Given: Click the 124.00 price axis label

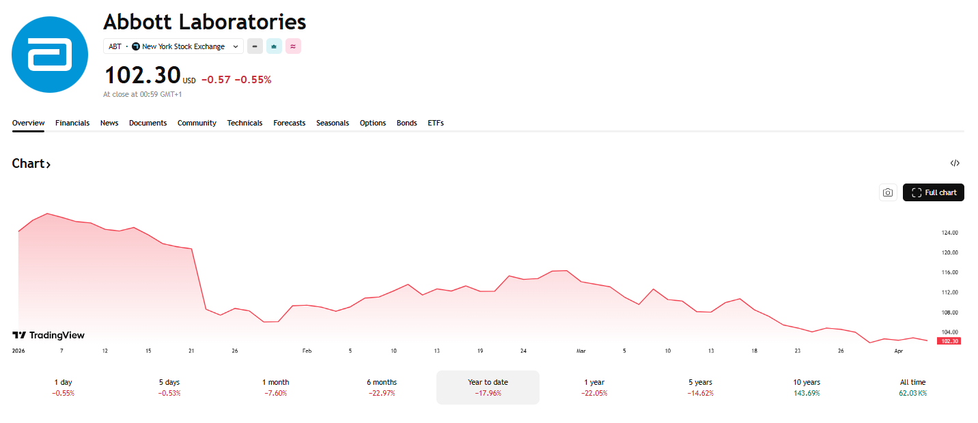Looking at the screenshot, I should (x=950, y=233).
